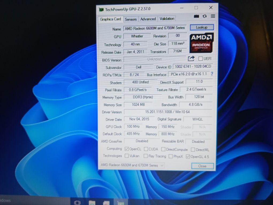This screenshot has width=273, height=205.
Task: Click the Pixel Fillrate 0.8 GPixel/s value
Action: click(138, 90)
